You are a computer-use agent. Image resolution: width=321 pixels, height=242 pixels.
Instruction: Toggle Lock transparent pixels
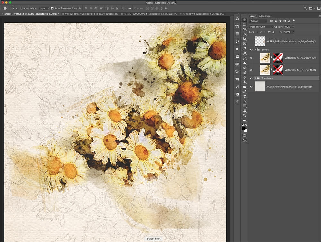point(257,32)
